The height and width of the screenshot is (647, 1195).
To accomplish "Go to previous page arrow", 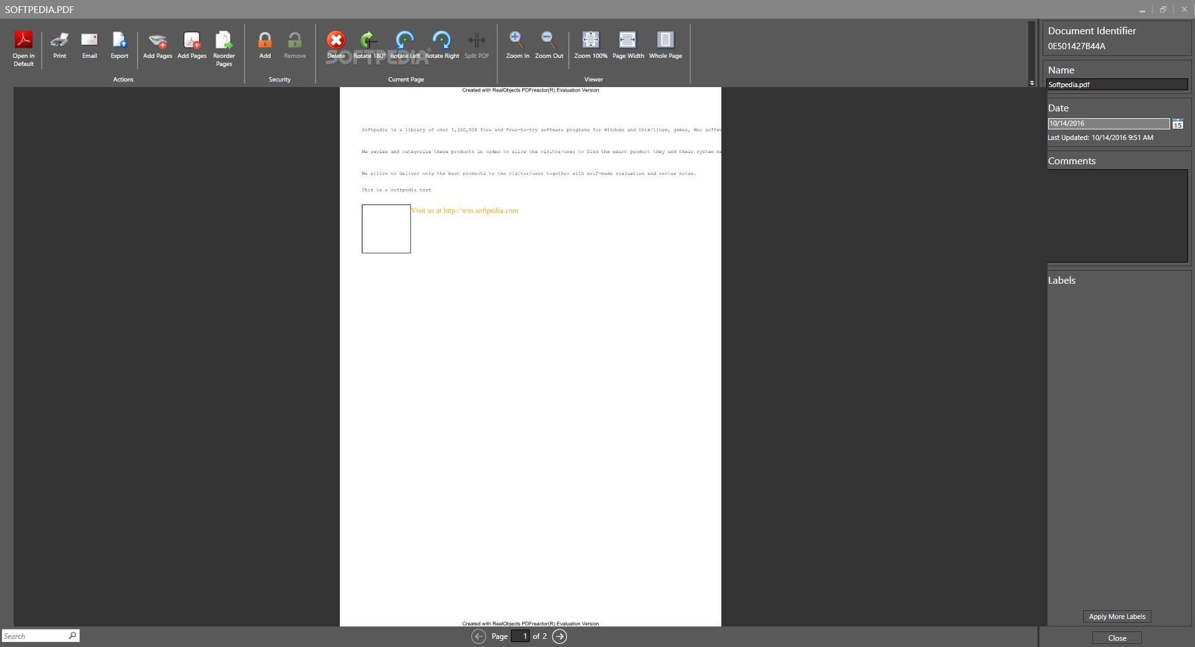I will coord(479,636).
